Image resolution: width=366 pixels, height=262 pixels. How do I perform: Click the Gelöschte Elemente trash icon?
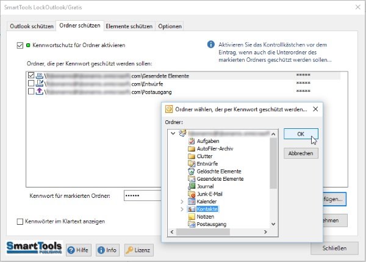[x=192, y=172]
